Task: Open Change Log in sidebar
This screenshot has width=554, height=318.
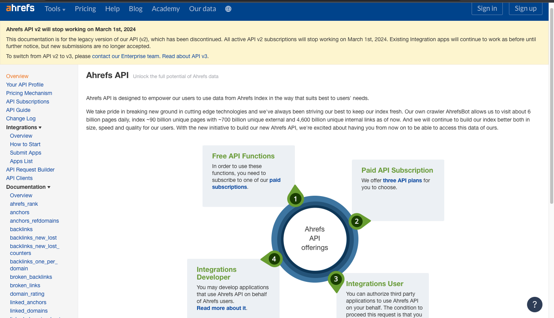Action: pos(21,118)
